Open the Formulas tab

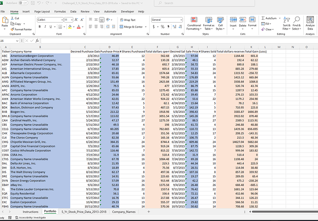[60, 12]
